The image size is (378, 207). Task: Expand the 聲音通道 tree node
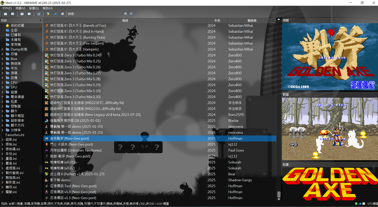(2, 97)
